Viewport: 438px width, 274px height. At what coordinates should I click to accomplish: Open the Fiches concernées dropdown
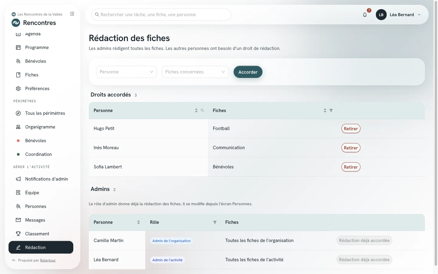point(195,72)
